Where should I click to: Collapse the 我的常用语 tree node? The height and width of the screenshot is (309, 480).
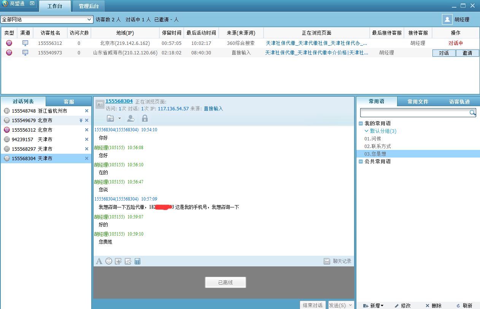(x=361, y=123)
